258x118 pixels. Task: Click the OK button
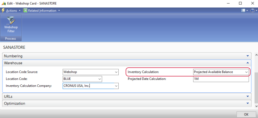(246, 114)
